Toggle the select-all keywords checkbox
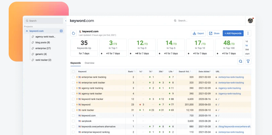This screenshot has width=272, height=135. point(73,71)
